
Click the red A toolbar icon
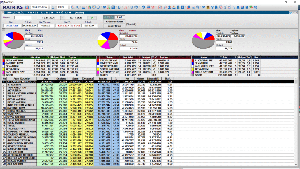[126, 7]
